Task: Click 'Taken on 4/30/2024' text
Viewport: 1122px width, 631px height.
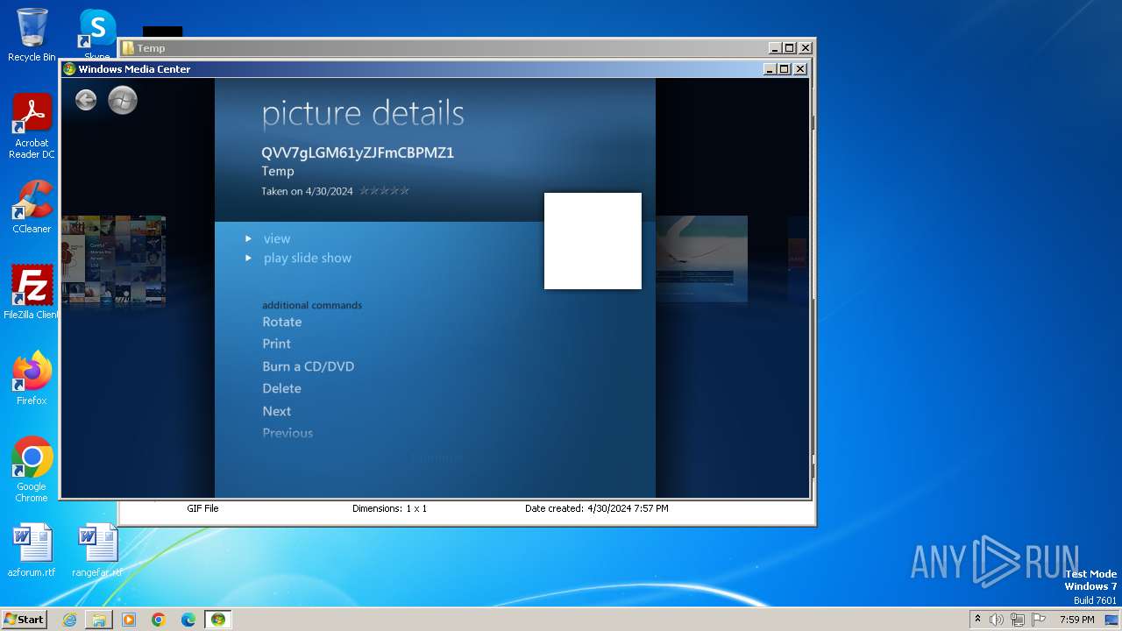Action: click(307, 191)
